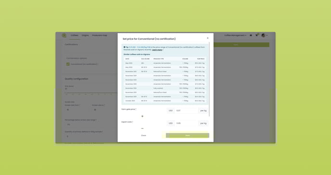
Task: Click the Algrano logo icon
Action: tap(64, 36)
